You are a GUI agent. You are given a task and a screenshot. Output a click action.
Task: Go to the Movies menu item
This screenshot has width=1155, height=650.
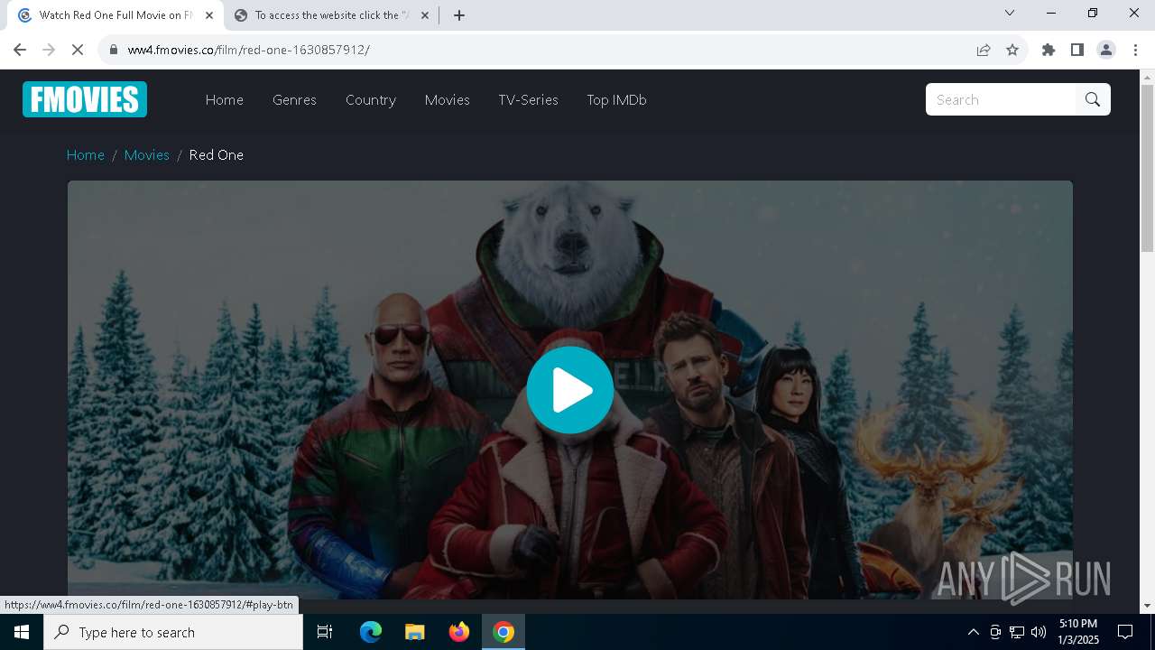tap(448, 100)
